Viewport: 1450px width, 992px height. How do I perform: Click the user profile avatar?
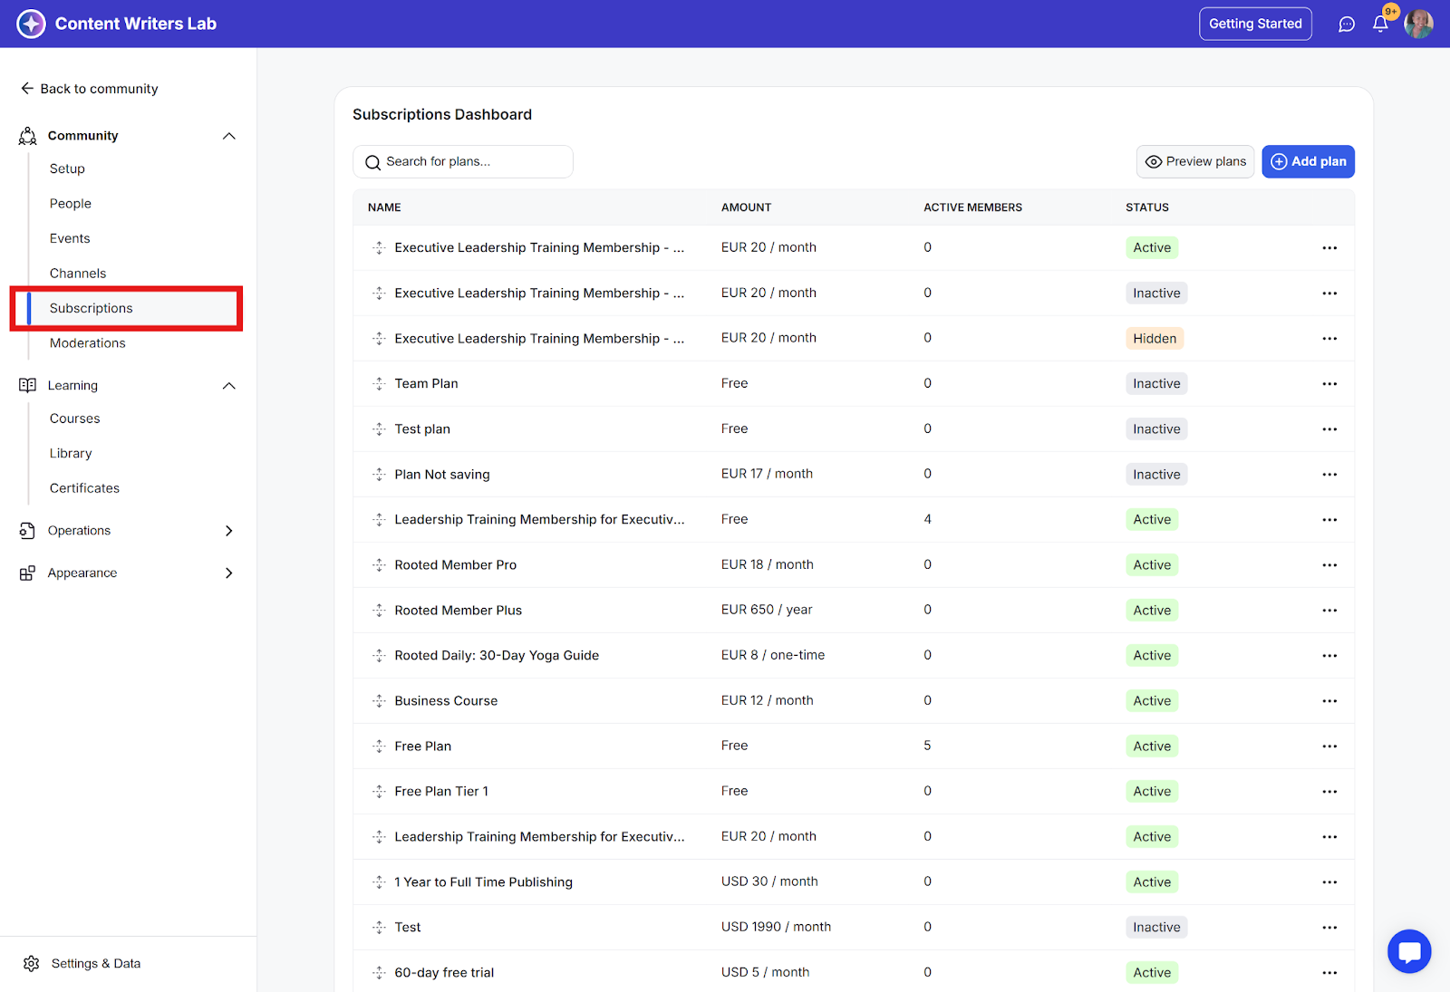point(1418,24)
